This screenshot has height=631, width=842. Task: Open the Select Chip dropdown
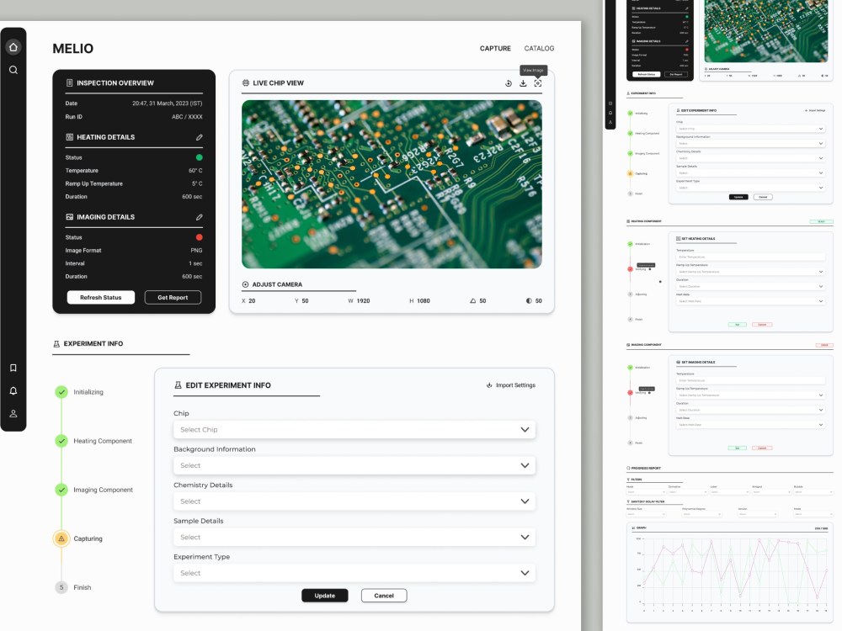(x=354, y=430)
